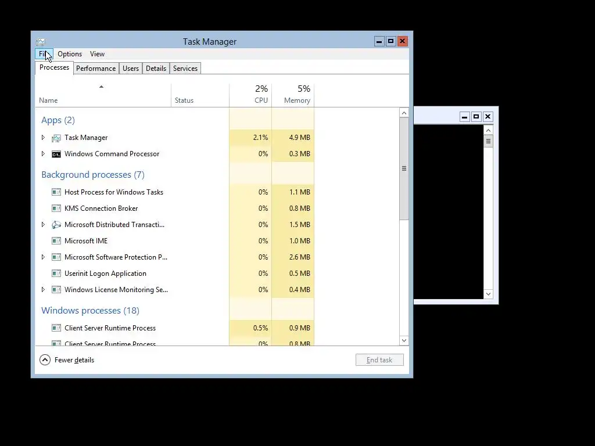Switch to the Users tab
This screenshot has height=446, width=595.
[131, 69]
